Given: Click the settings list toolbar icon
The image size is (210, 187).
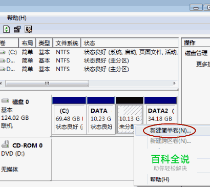Looking at the screenshot, I should [x=28, y=29].
